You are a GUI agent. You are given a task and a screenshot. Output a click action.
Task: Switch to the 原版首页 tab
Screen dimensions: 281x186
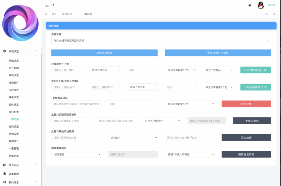click(x=67, y=14)
